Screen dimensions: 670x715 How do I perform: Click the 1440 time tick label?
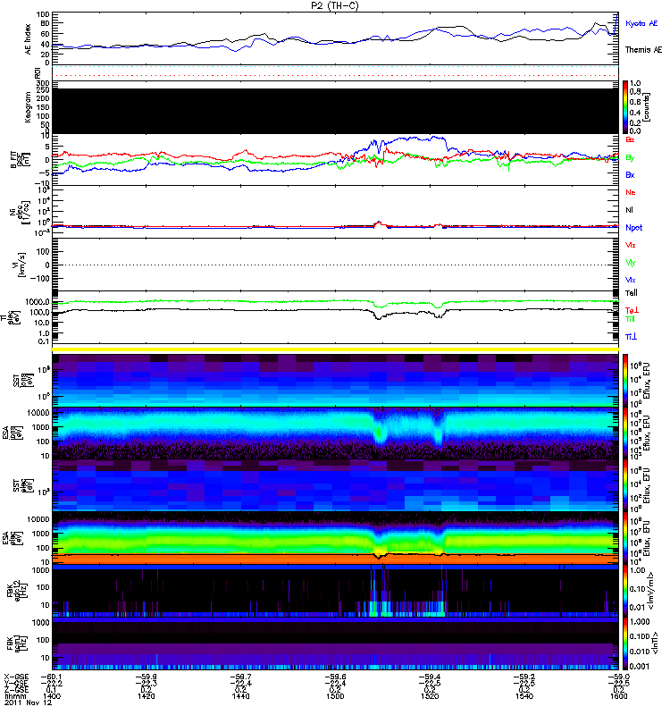240,696
